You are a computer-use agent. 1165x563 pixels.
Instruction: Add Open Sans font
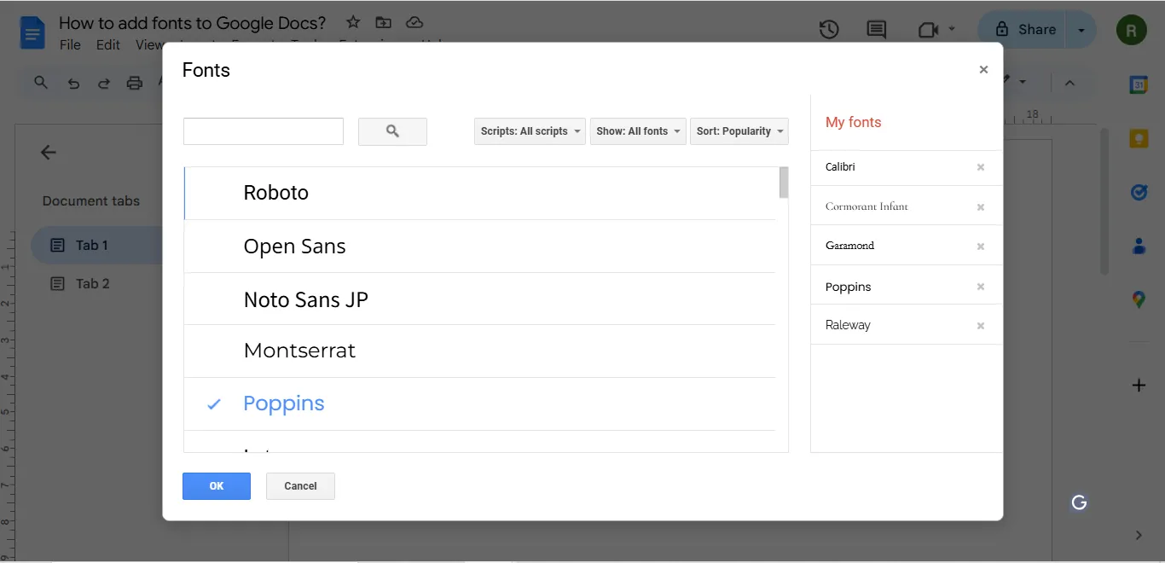(480, 247)
